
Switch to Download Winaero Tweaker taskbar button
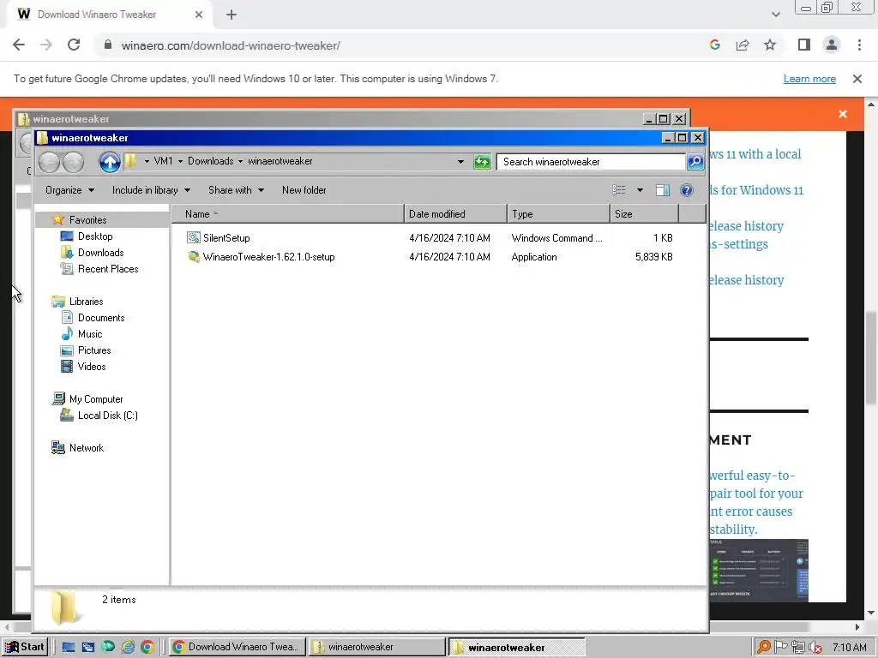tap(237, 647)
